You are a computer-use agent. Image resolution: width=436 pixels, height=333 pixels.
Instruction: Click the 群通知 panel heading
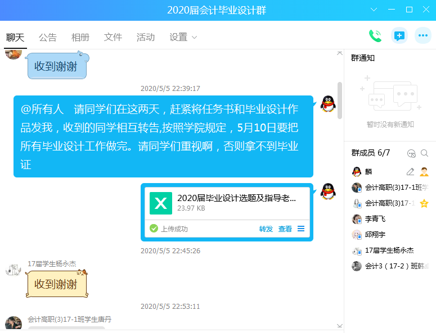363,58
